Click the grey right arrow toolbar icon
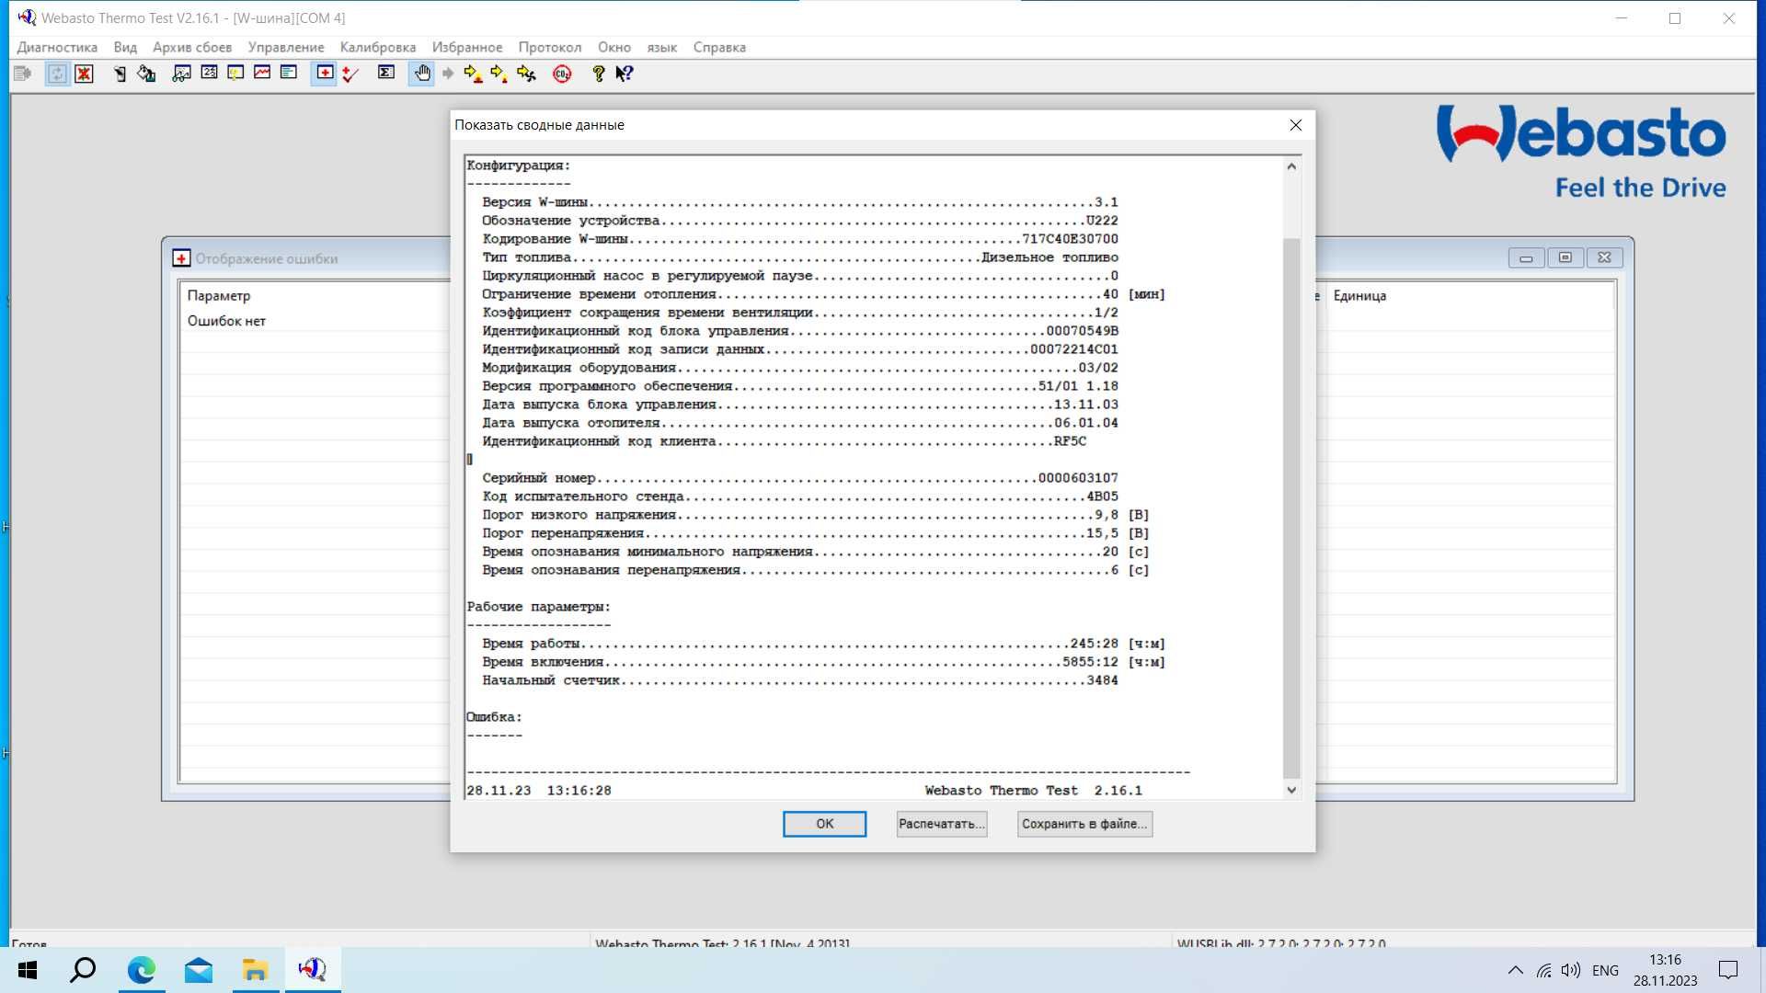Image resolution: width=1766 pixels, height=993 pixels. click(x=448, y=74)
